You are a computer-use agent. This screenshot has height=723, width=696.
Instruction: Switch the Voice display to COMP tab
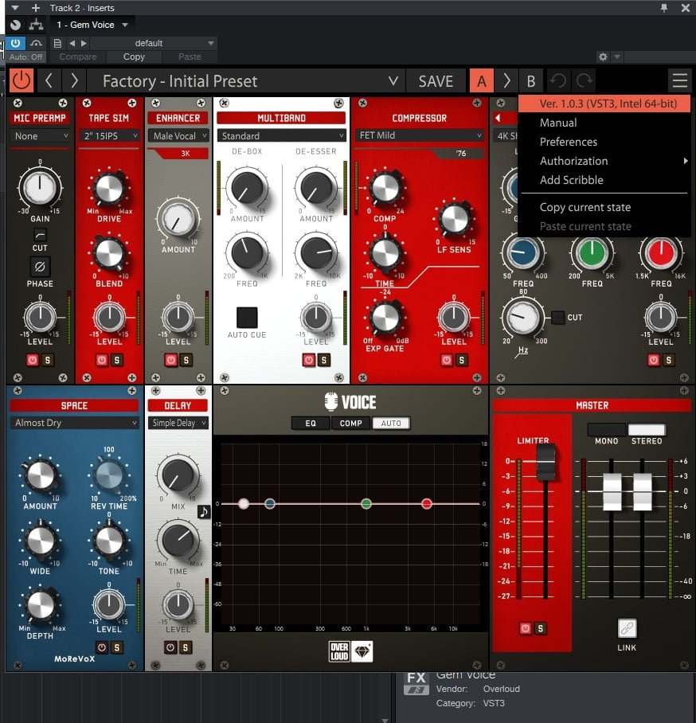click(350, 423)
